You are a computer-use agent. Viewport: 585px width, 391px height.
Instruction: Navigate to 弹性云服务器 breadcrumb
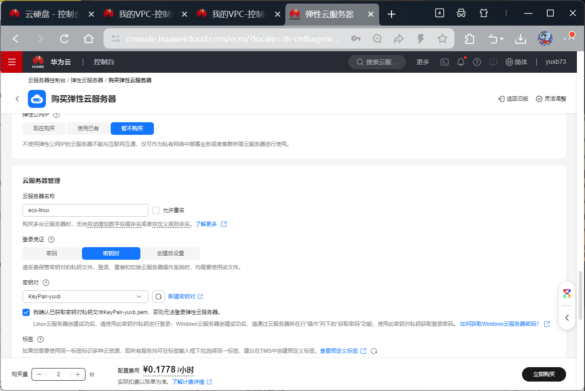[87, 80]
